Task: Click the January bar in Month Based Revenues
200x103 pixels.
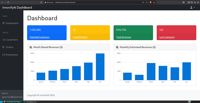Action: click(x=41, y=76)
